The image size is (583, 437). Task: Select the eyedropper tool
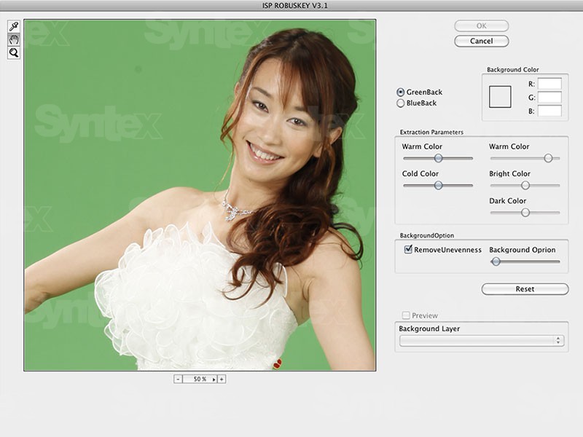(13, 26)
